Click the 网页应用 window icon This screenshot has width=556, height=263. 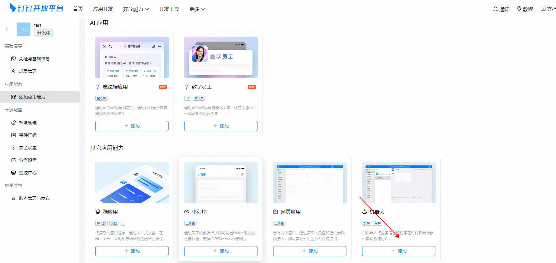click(276, 212)
